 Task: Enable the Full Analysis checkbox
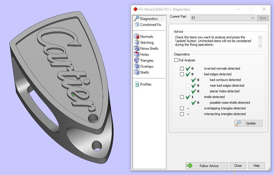pos(176,60)
